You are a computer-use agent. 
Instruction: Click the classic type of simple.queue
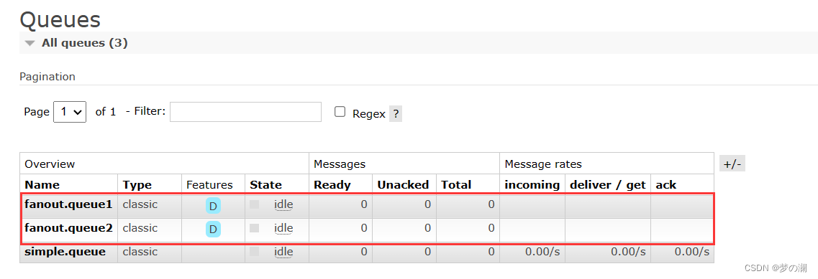click(140, 252)
